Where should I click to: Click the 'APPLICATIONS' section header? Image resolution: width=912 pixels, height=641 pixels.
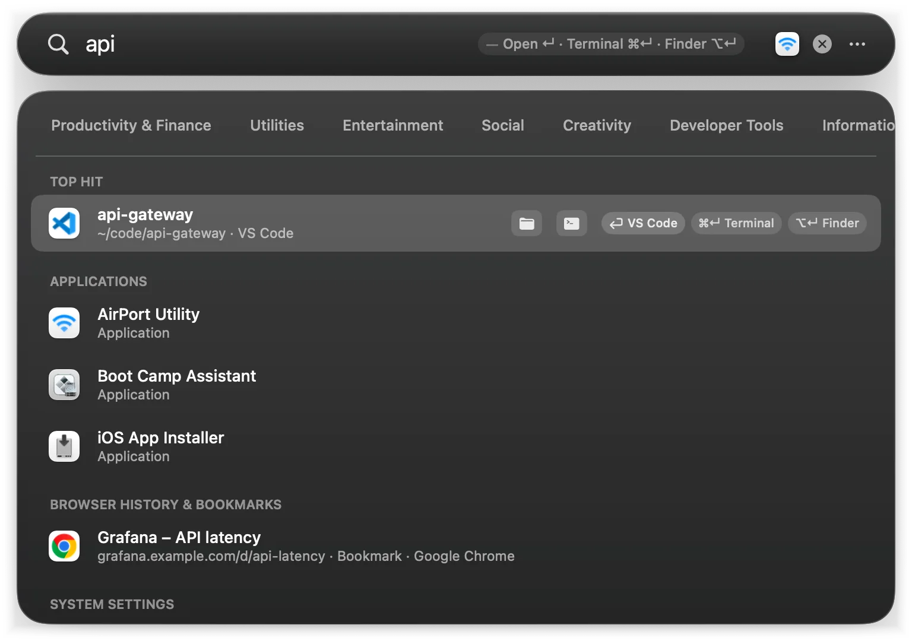(x=99, y=281)
